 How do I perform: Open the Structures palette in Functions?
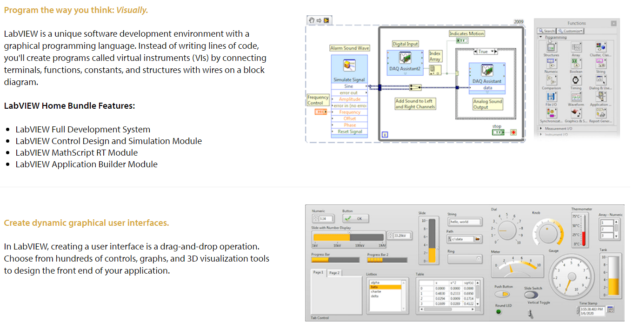tap(551, 47)
